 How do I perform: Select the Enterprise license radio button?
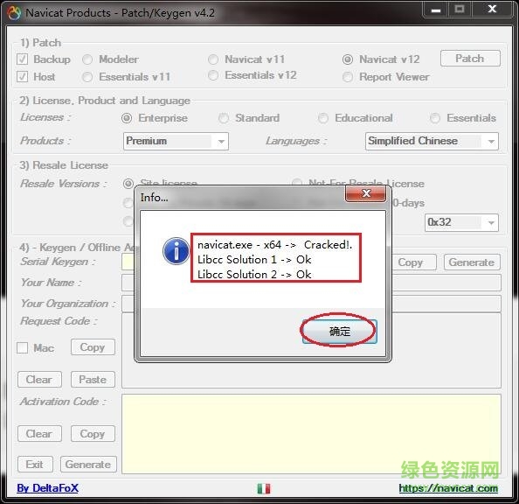[127, 118]
